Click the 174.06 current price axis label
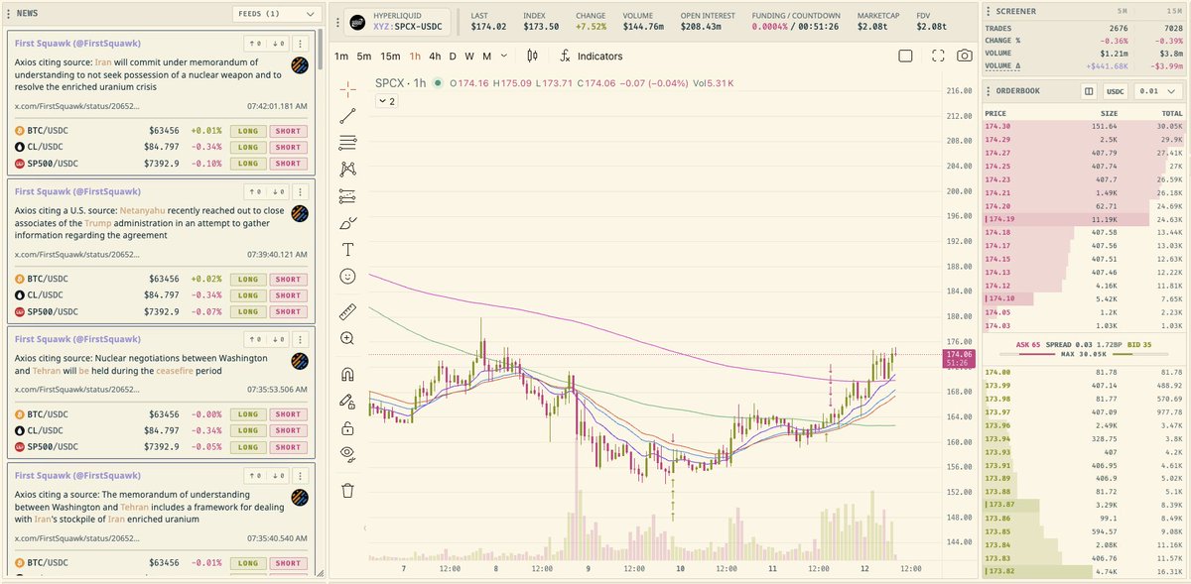Image resolution: width=1191 pixels, height=584 pixels. 959,359
